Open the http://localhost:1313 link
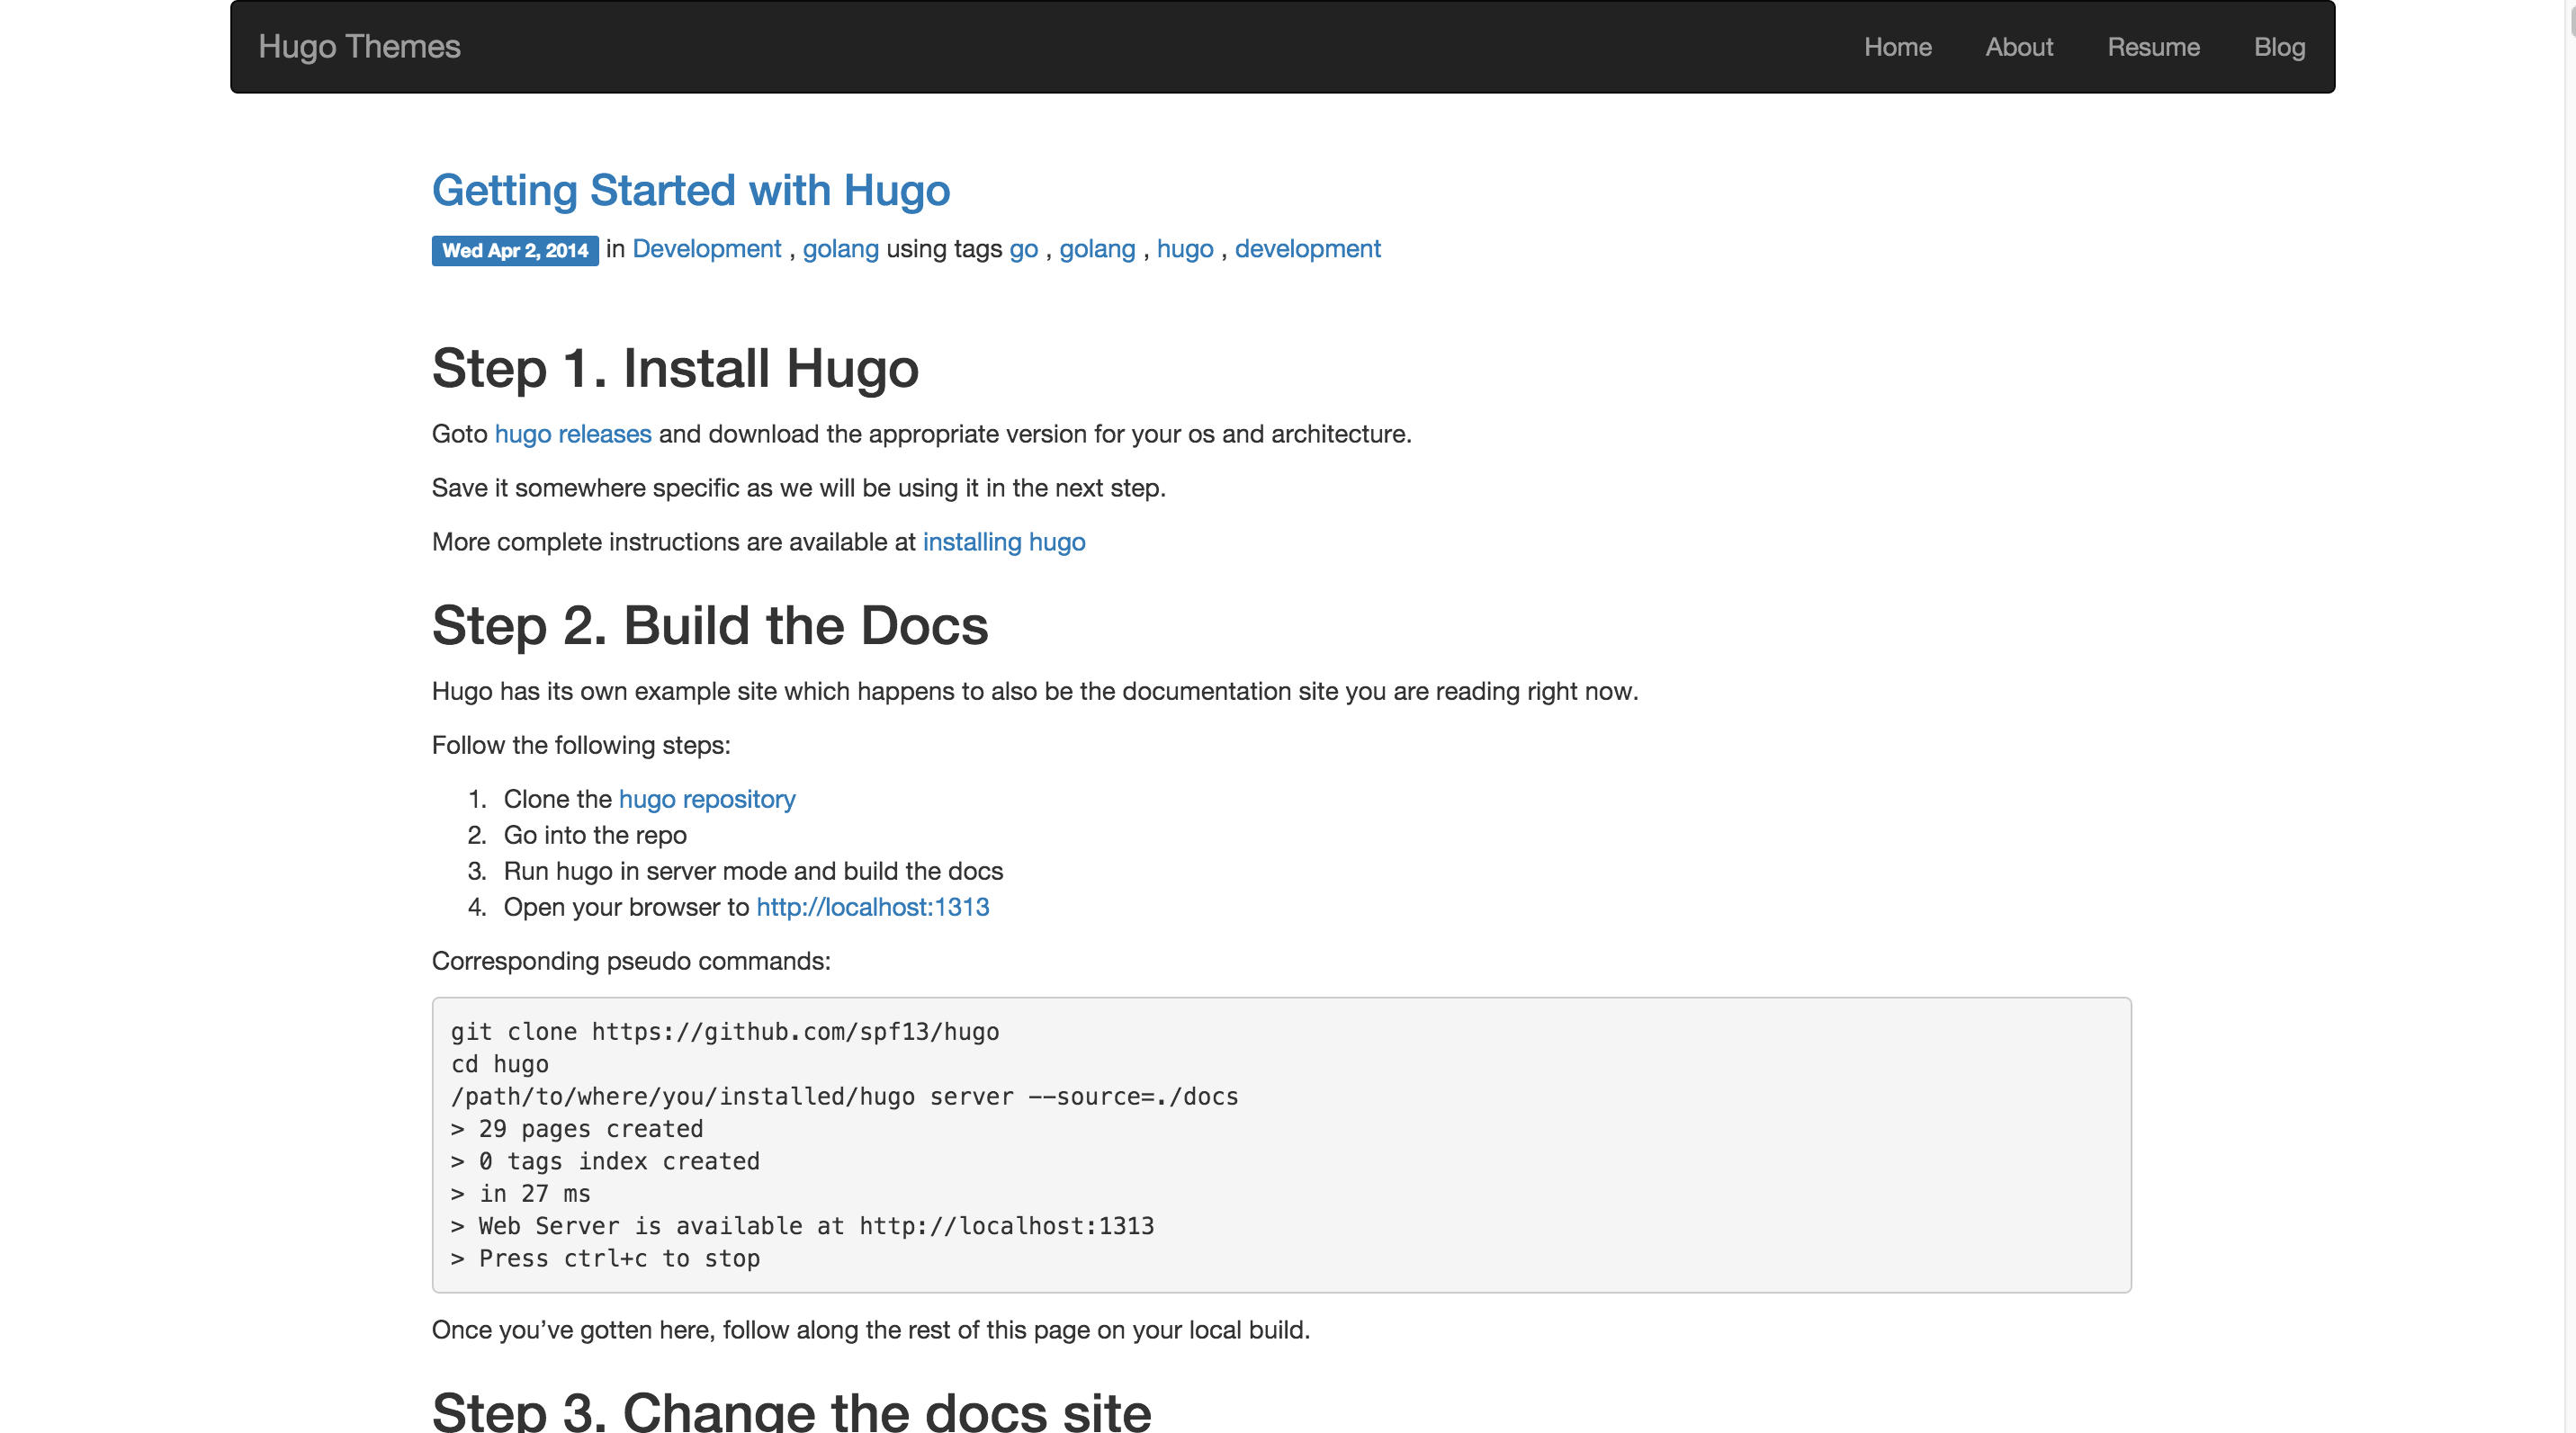This screenshot has width=2576, height=1433. pos(872,907)
